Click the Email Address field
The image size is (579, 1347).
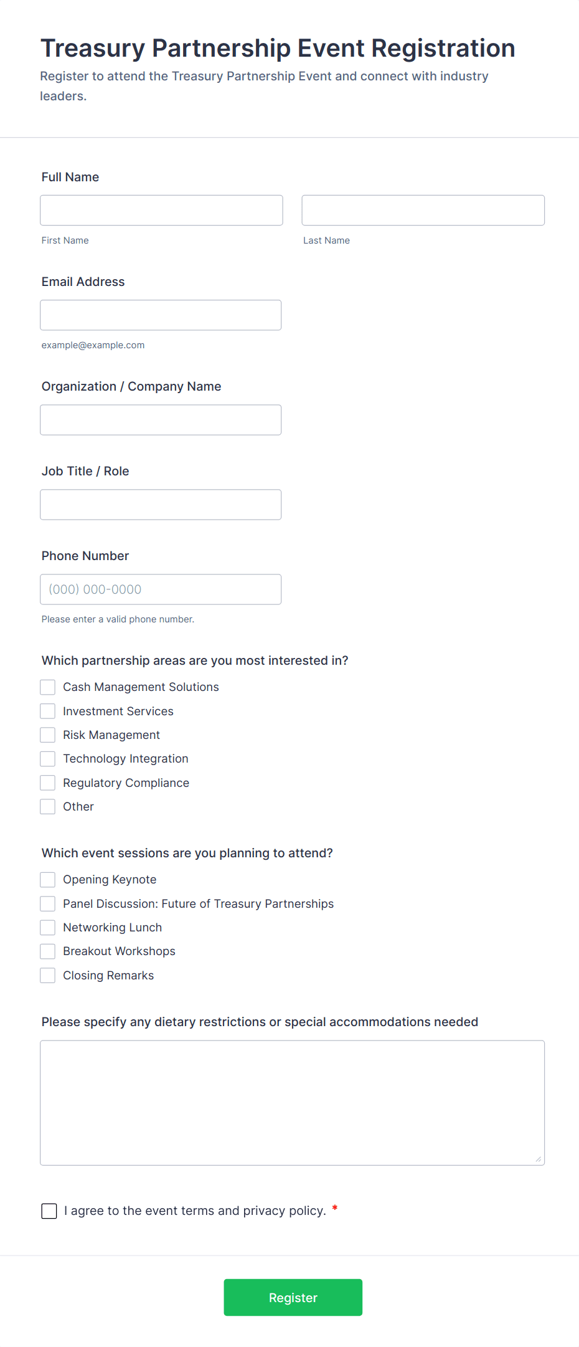[161, 315]
